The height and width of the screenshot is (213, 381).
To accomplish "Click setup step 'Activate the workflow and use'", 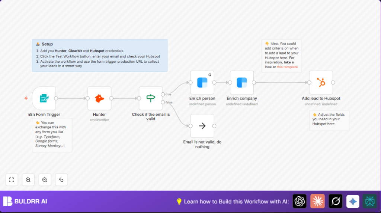I will [x=99, y=64].
